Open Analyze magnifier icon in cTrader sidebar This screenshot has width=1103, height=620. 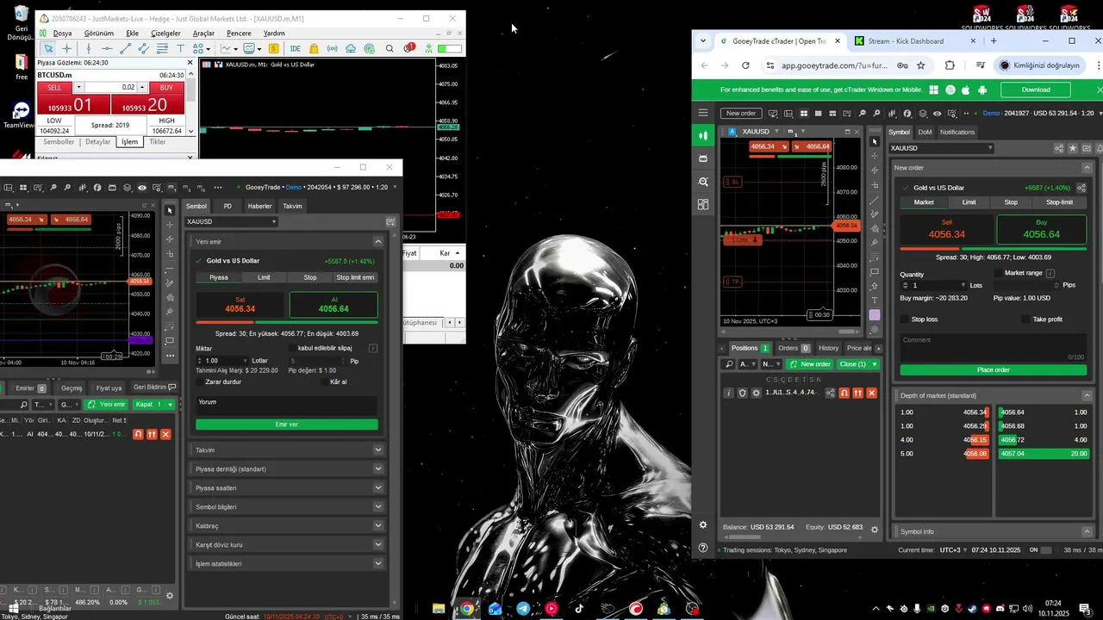[x=703, y=182]
